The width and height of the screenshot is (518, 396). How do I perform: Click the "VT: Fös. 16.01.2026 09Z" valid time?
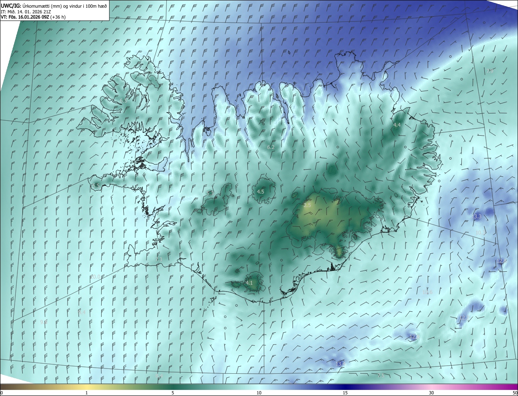[x=25, y=17]
